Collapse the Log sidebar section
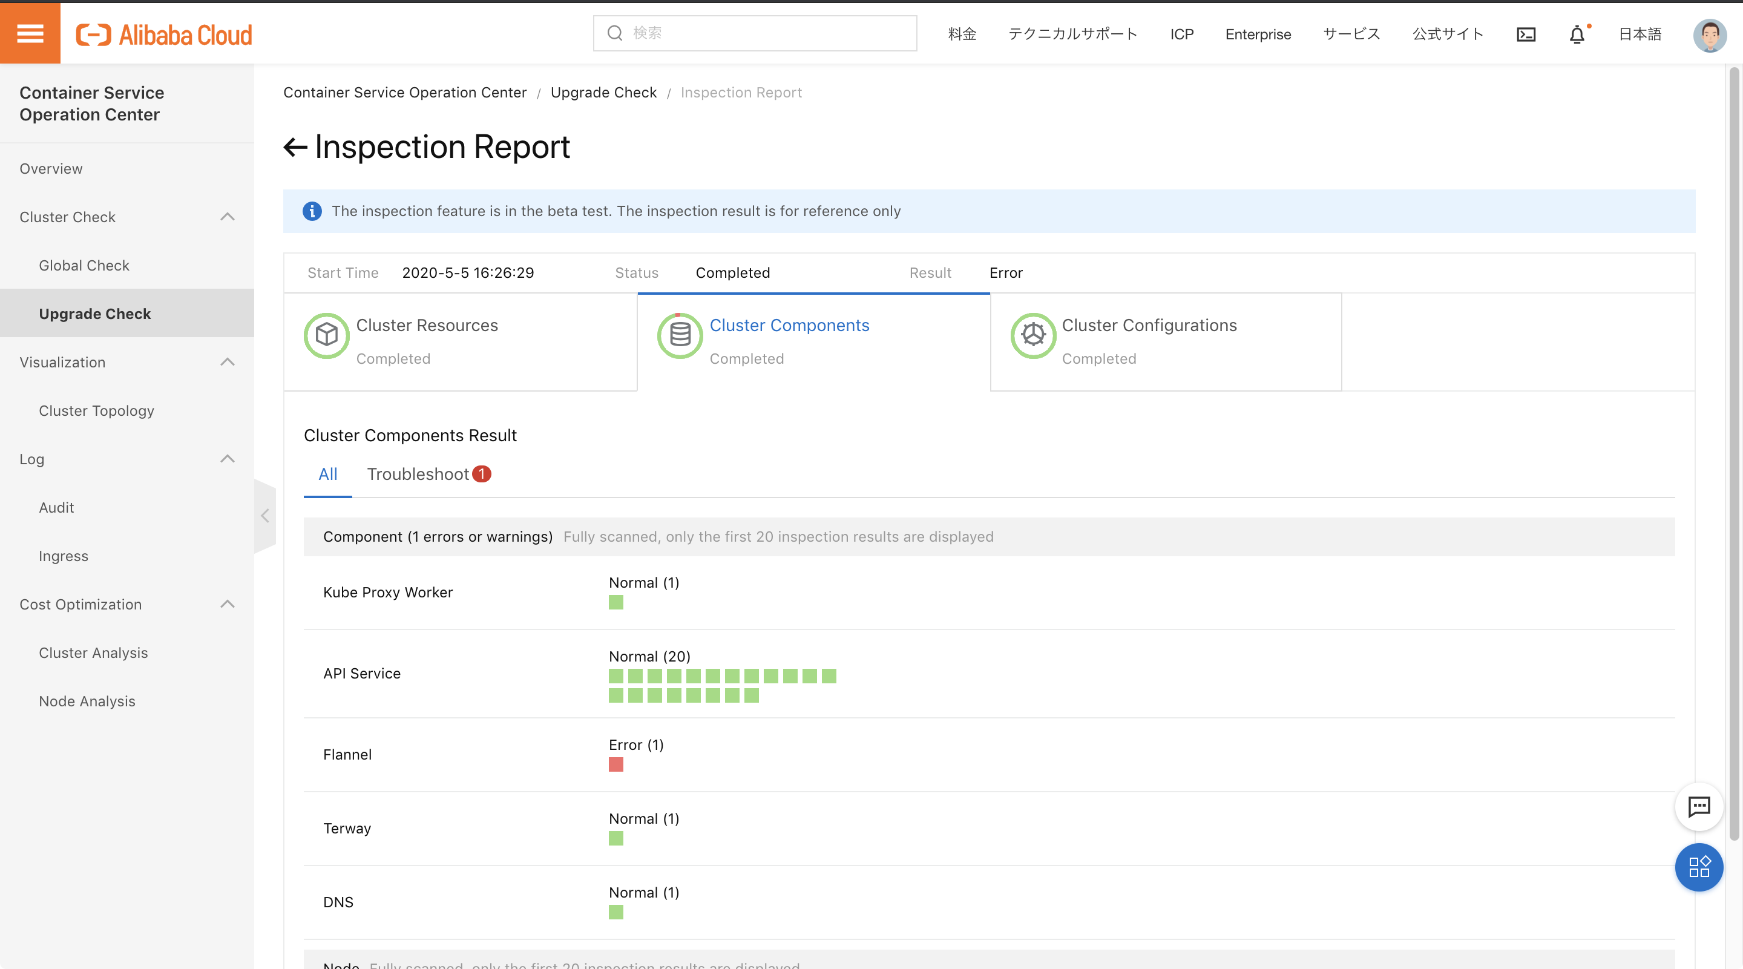Viewport: 1743px width, 969px height. [x=228, y=459]
